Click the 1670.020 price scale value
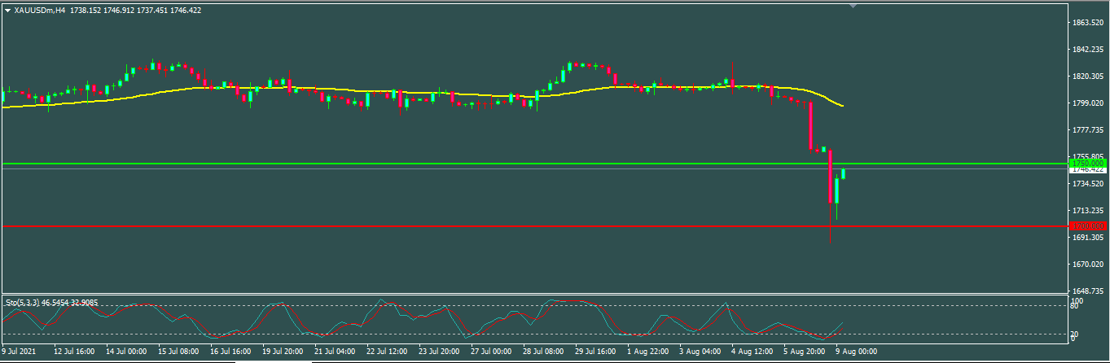1110x363 pixels. point(1089,265)
